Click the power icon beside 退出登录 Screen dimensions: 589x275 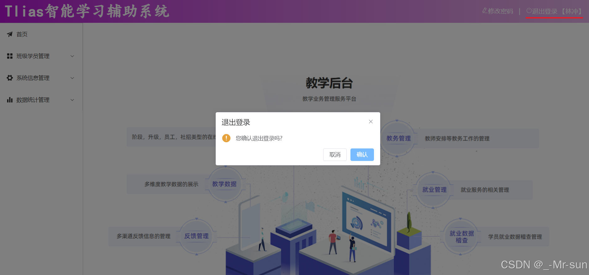[529, 11]
